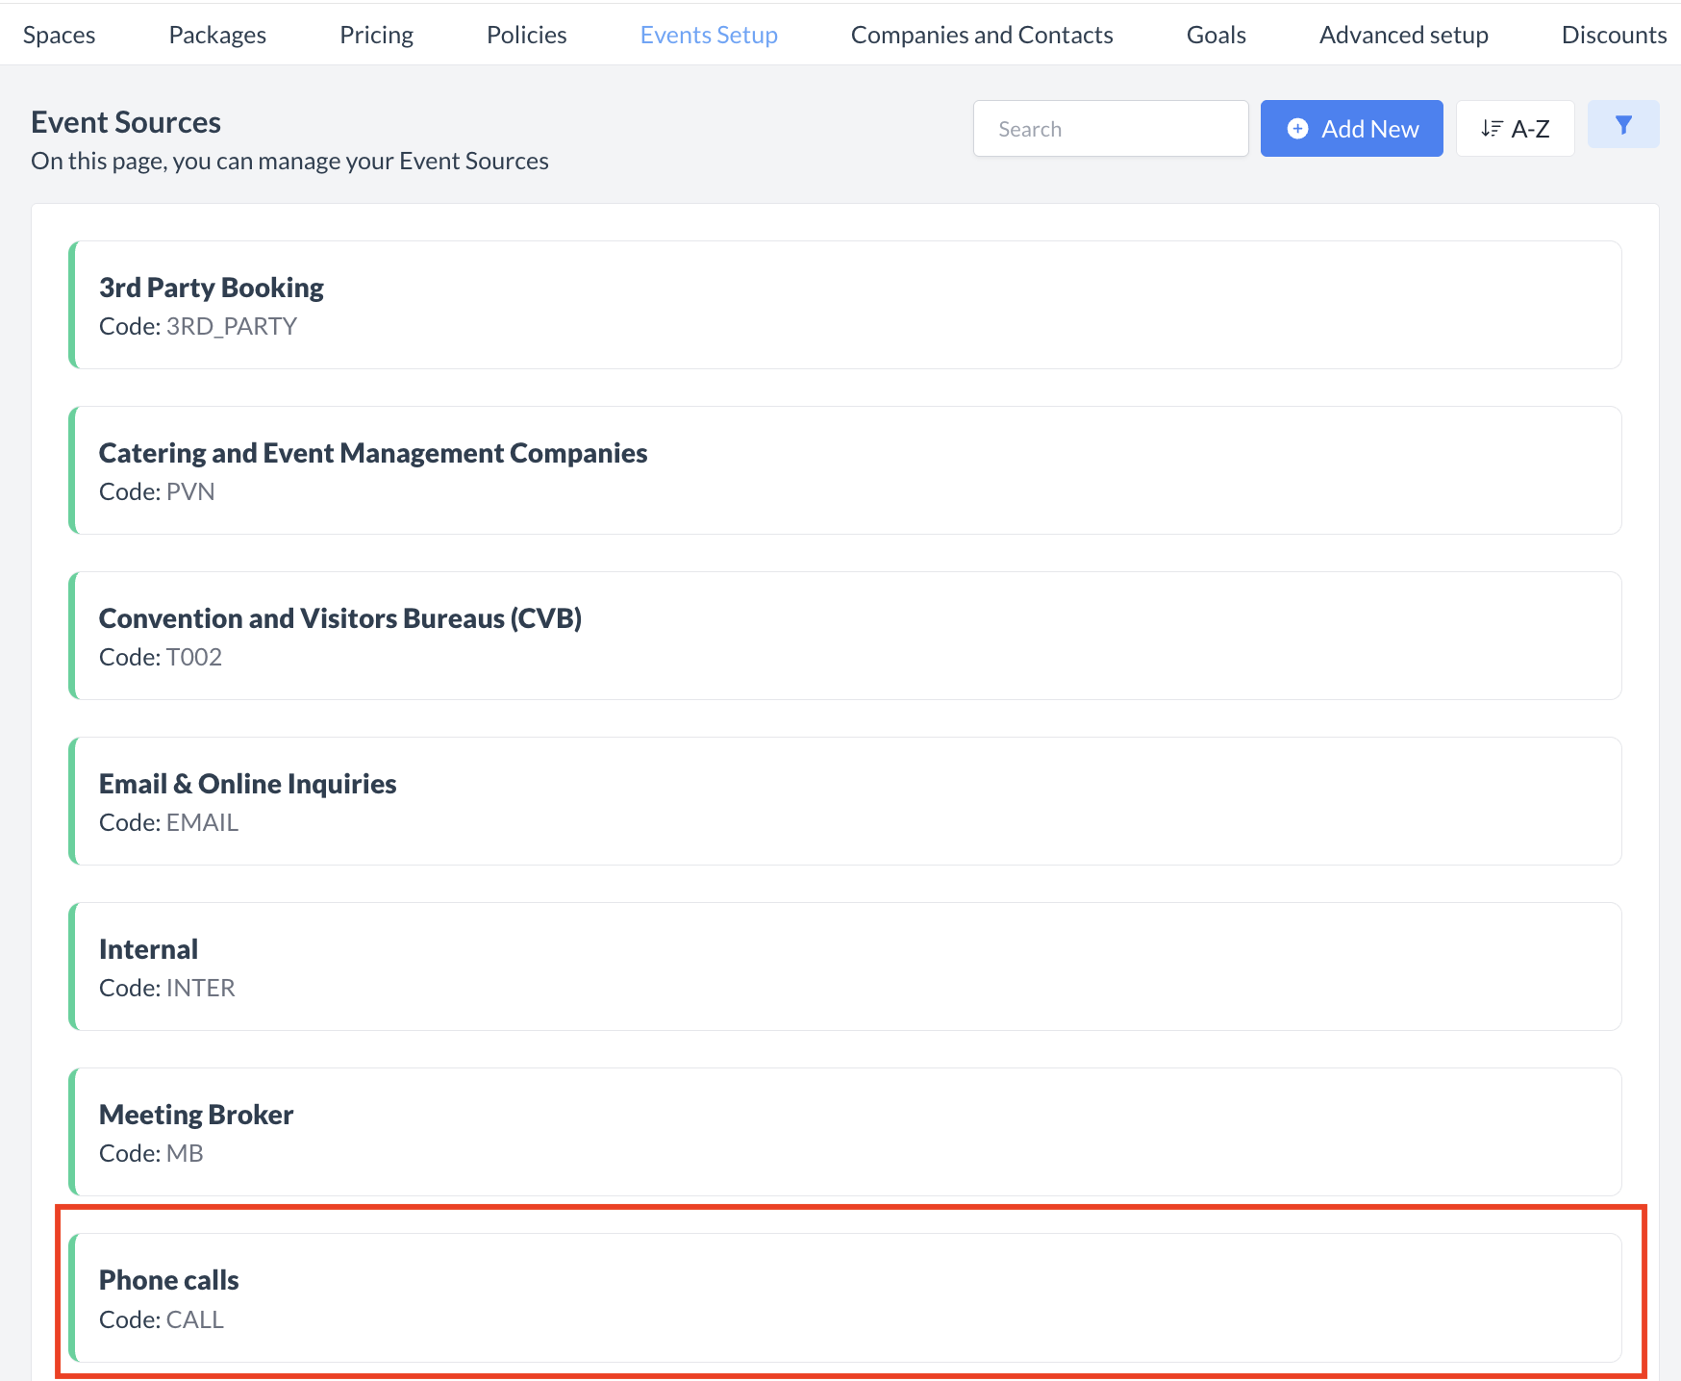
Task: Open the Policies tab
Action: pos(526,35)
